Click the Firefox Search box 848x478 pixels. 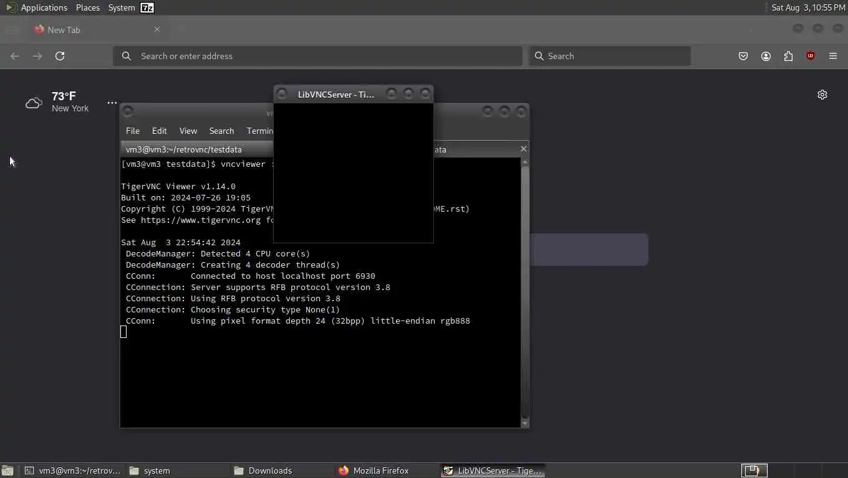pos(610,56)
